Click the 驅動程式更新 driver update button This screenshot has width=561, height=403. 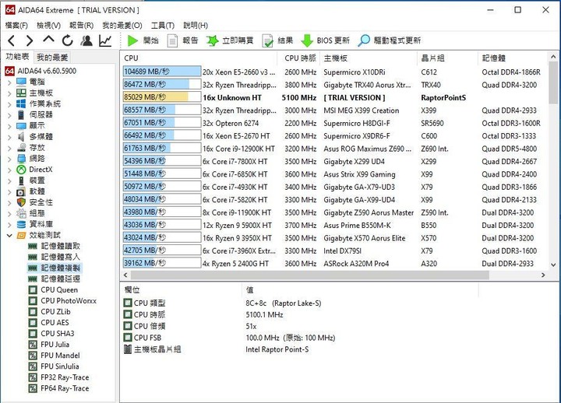(390, 40)
